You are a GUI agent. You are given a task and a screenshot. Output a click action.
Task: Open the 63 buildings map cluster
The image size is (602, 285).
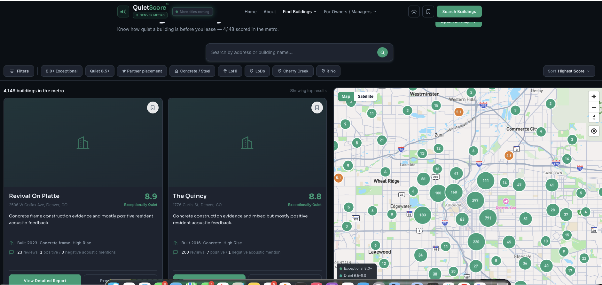click(x=462, y=219)
